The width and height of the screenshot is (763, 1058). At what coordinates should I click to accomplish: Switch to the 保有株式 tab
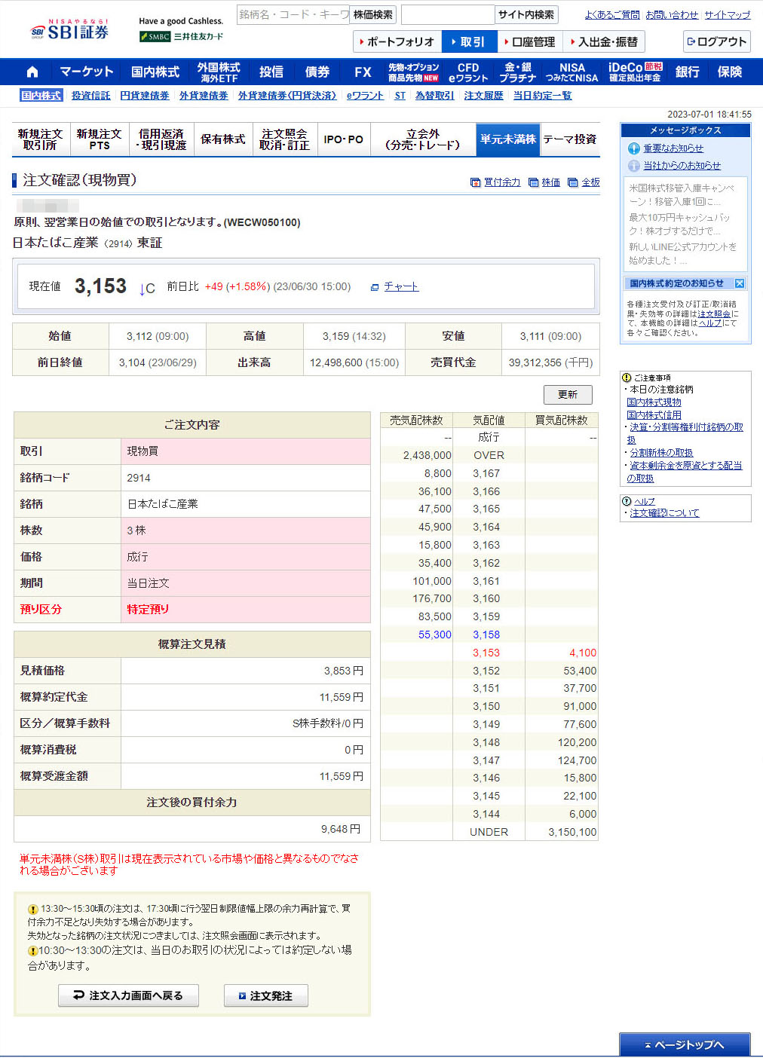tap(222, 139)
